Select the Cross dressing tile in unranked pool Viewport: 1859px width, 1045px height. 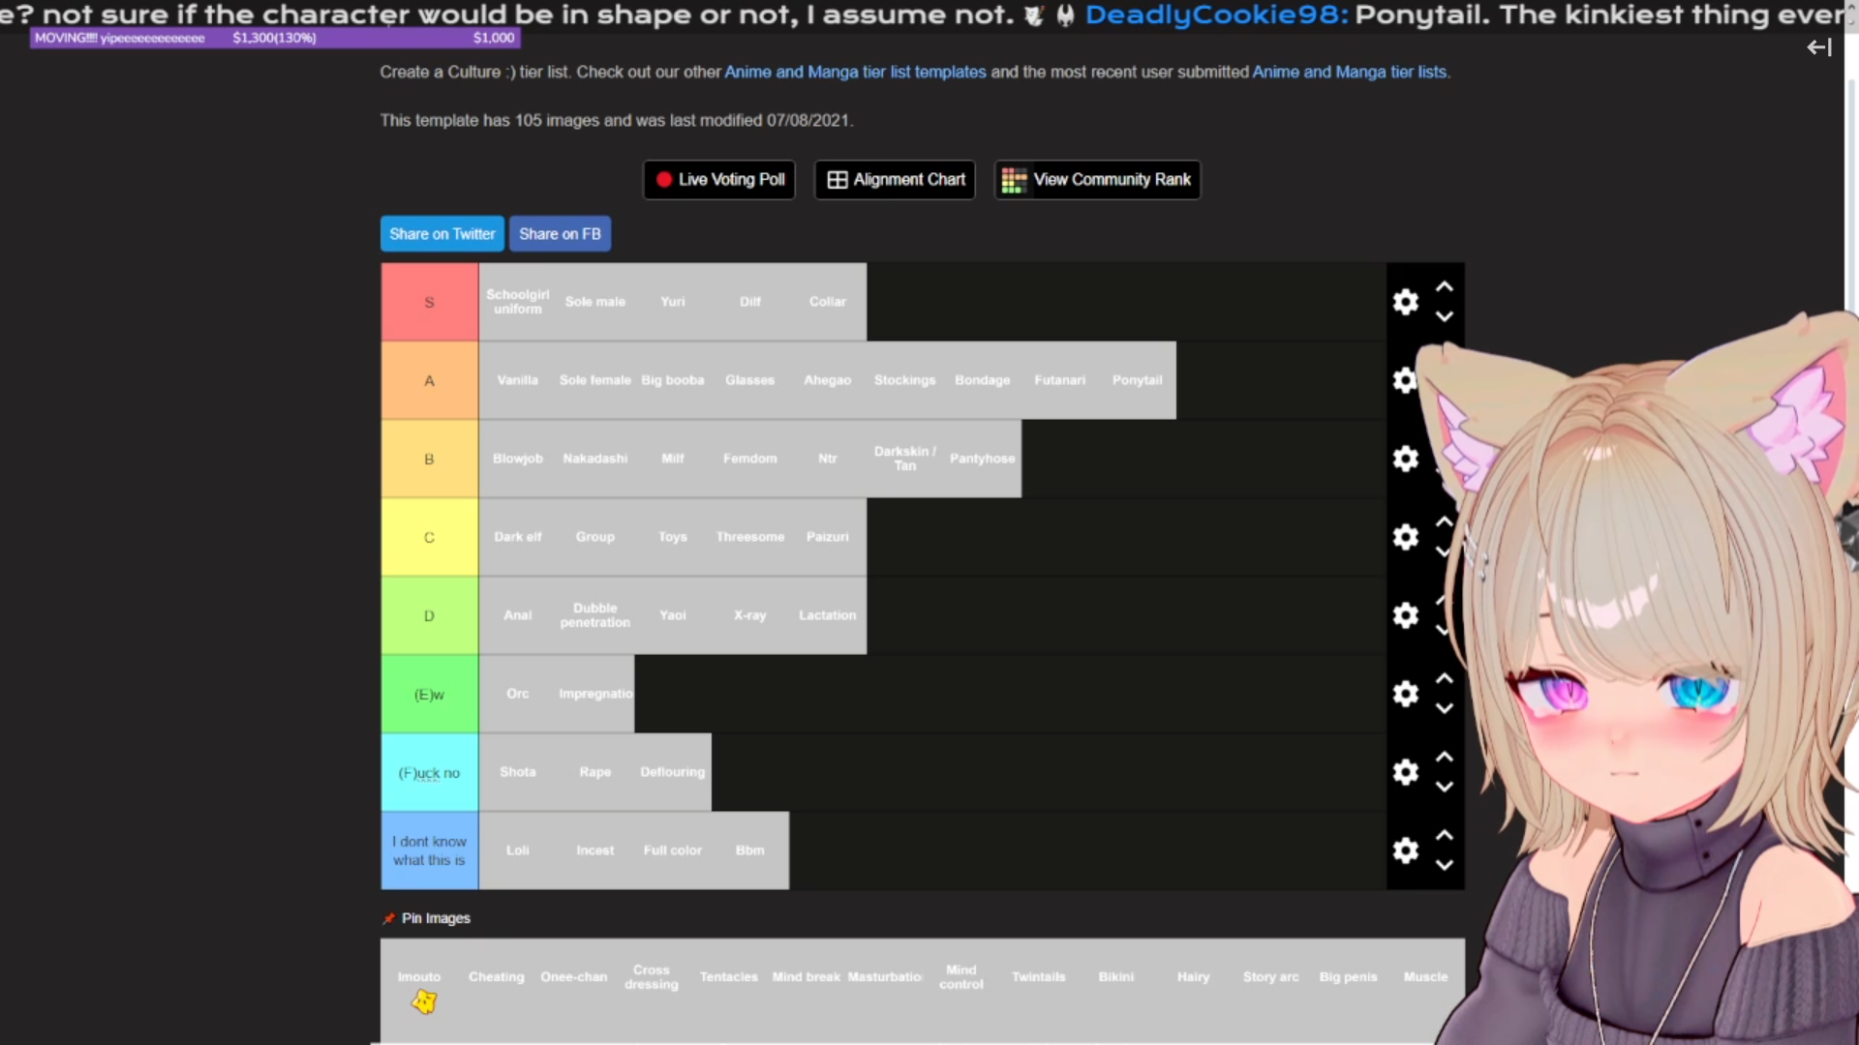click(652, 977)
